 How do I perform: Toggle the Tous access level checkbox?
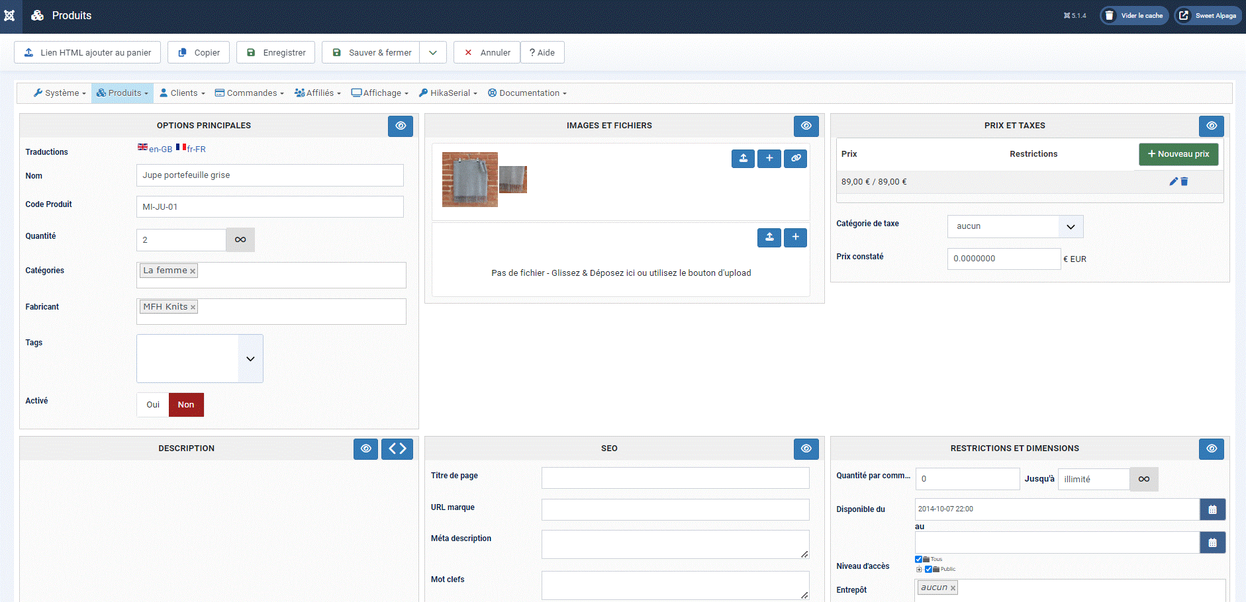point(918,559)
